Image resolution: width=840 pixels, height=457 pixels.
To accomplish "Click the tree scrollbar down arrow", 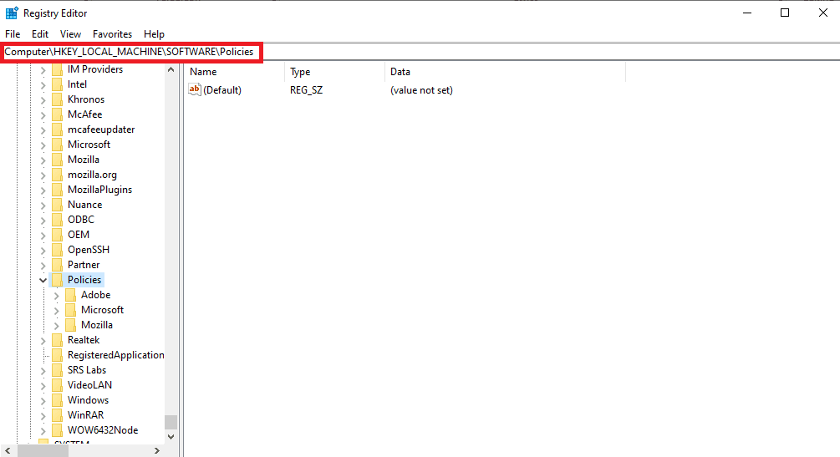I will 171,437.
